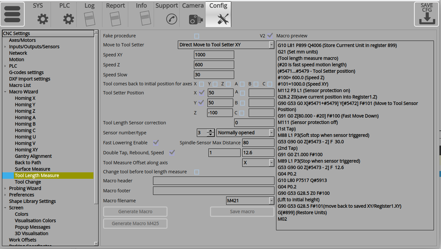Image resolution: width=441 pixels, height=249 pixels.
Task: Click the Save macro button
Action: [242, 212]
